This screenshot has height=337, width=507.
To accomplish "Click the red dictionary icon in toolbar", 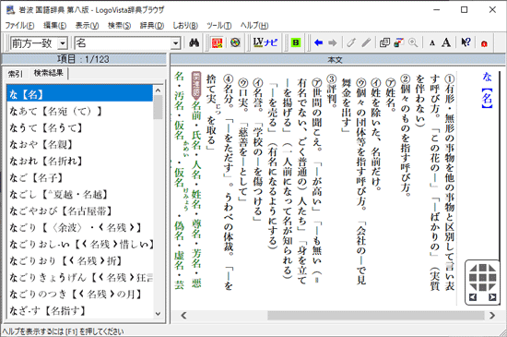I will [x=217, y=42].
